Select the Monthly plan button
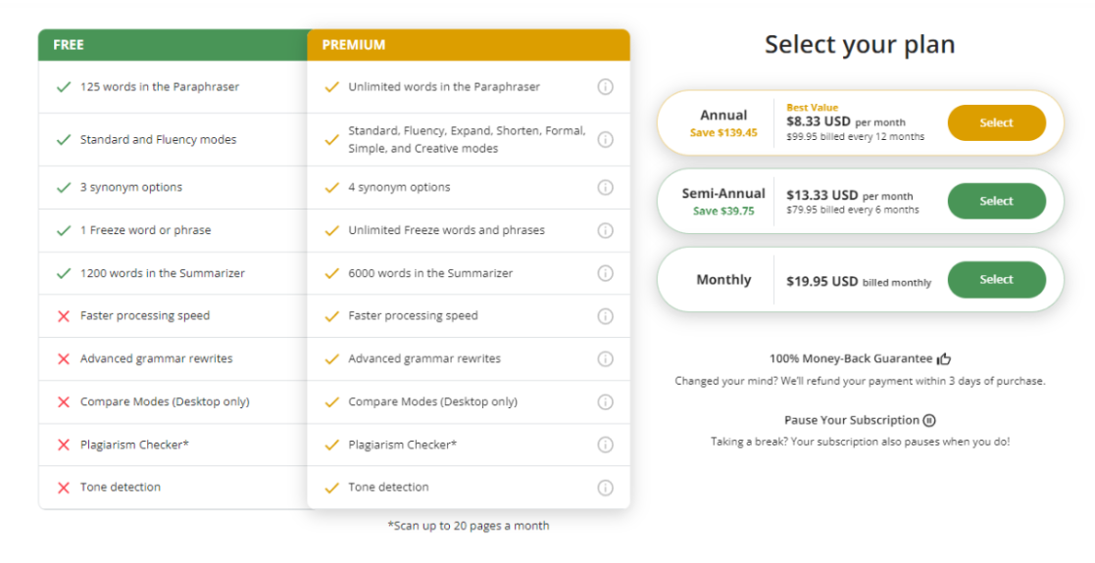The image size is (1095, 563). tap(996, 279)
